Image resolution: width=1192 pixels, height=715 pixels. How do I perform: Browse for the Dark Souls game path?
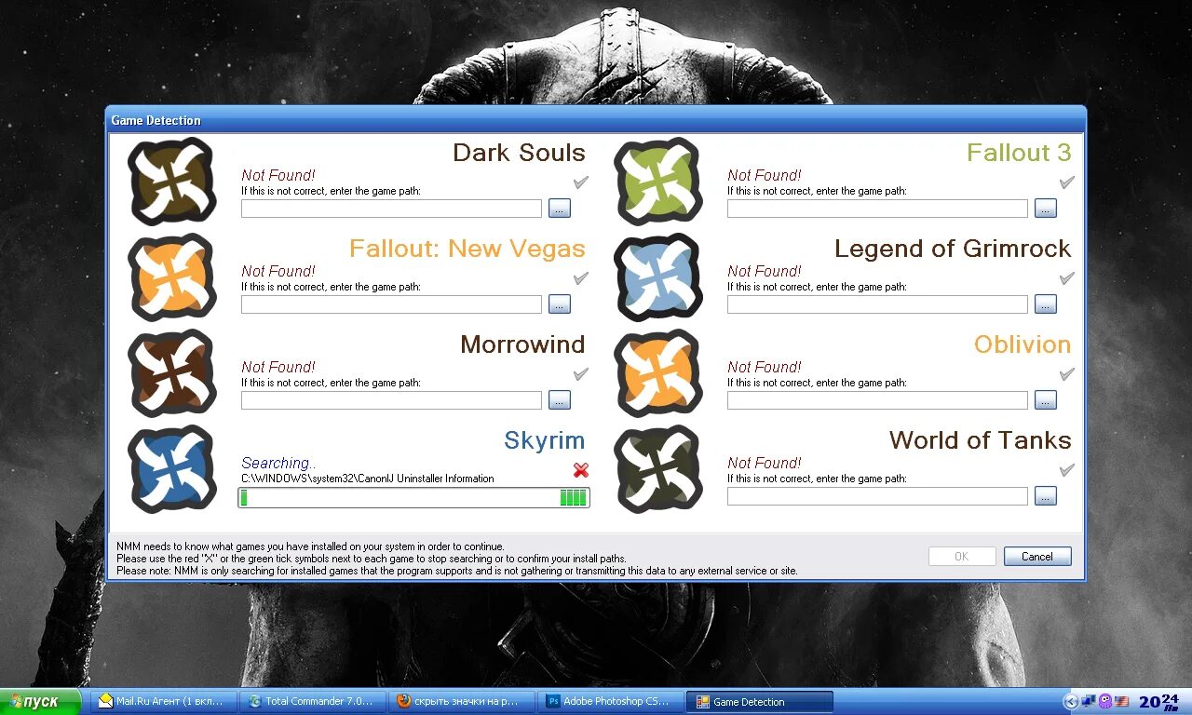pyautogui.click(x=560, y=209)
